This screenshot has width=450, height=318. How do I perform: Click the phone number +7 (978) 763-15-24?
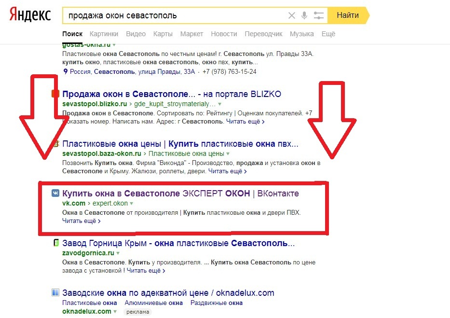tap(229, 71)
